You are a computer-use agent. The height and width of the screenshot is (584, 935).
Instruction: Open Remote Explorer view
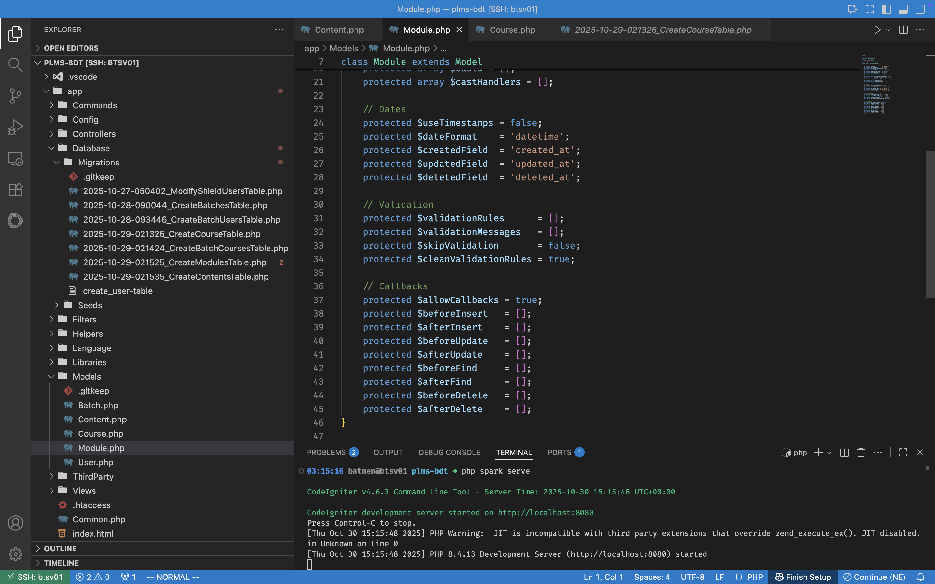pyautogui.click(x=16, y=158)
